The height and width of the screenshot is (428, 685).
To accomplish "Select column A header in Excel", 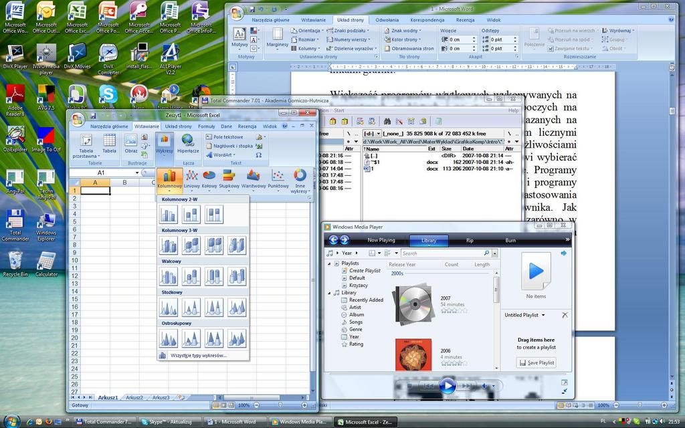I will (95, 183).
